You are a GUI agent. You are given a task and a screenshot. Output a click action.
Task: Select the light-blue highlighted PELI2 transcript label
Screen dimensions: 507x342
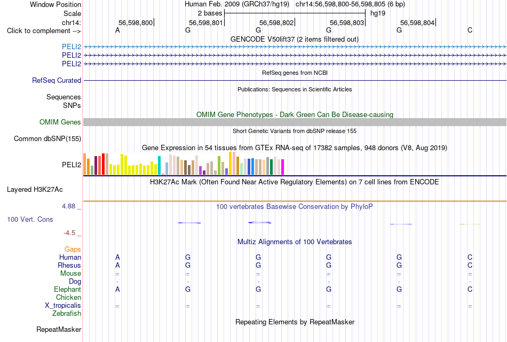(72, 46)
